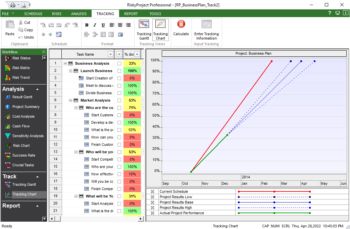
Task: Toggle italic formatting
Action: click(x=95, y=25)
